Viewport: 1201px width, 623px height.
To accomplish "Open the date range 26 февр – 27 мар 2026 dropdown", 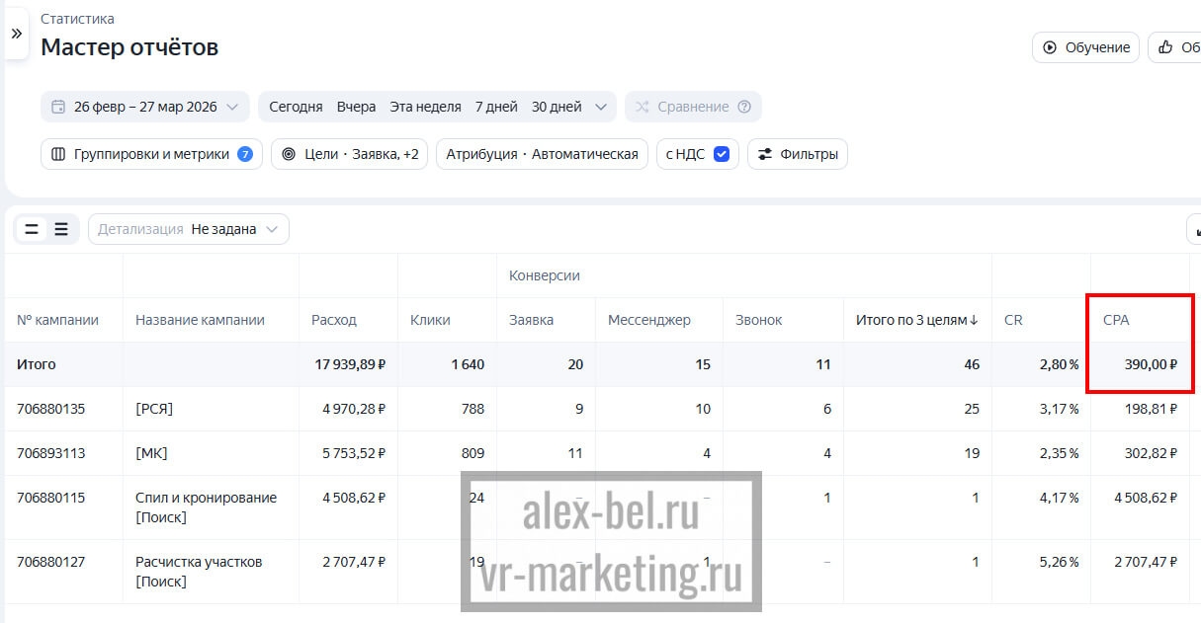I will point(145,107).
